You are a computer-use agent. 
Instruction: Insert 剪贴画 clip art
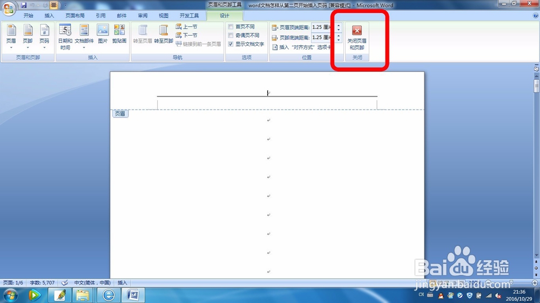119,34
